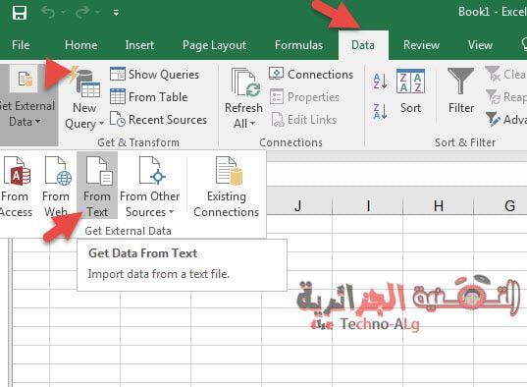The image size is (527, 387).
Task: Open the Page Layout tab
Action: point(214,45)
